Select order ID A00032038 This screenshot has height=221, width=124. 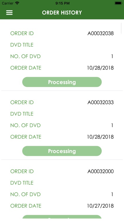click(x=100, y=33)
